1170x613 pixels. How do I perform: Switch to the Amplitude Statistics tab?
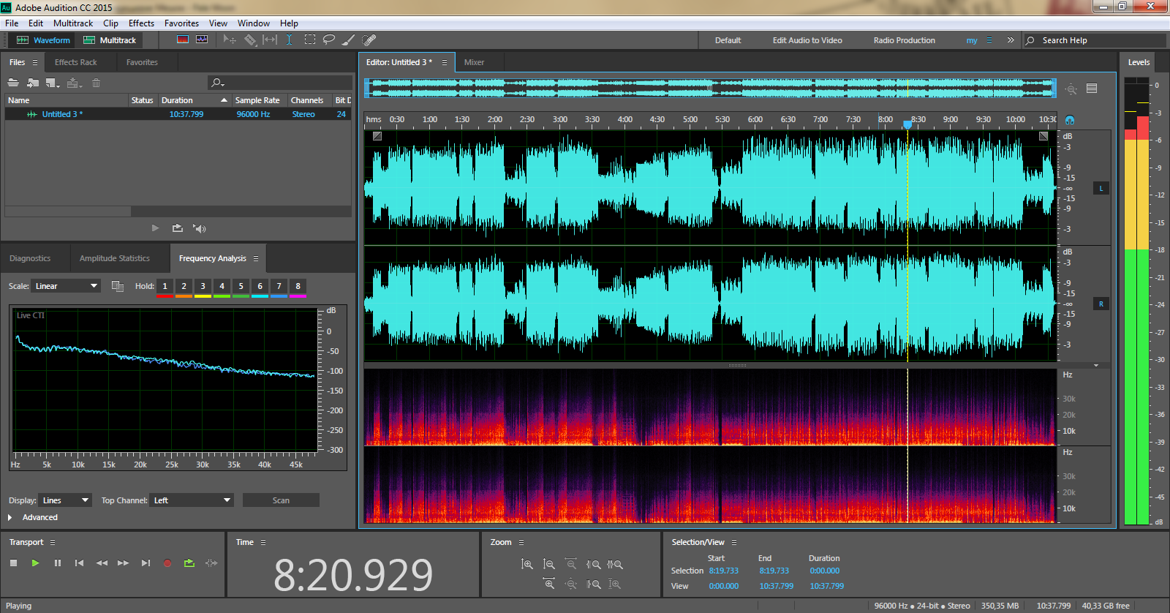pos(115,258)
